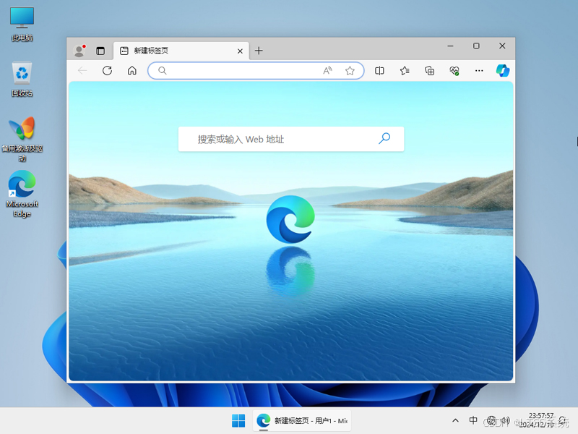Focus the Edge address bar
The image size is (578, 434).
pyautogui.click(x=256, y=70)
